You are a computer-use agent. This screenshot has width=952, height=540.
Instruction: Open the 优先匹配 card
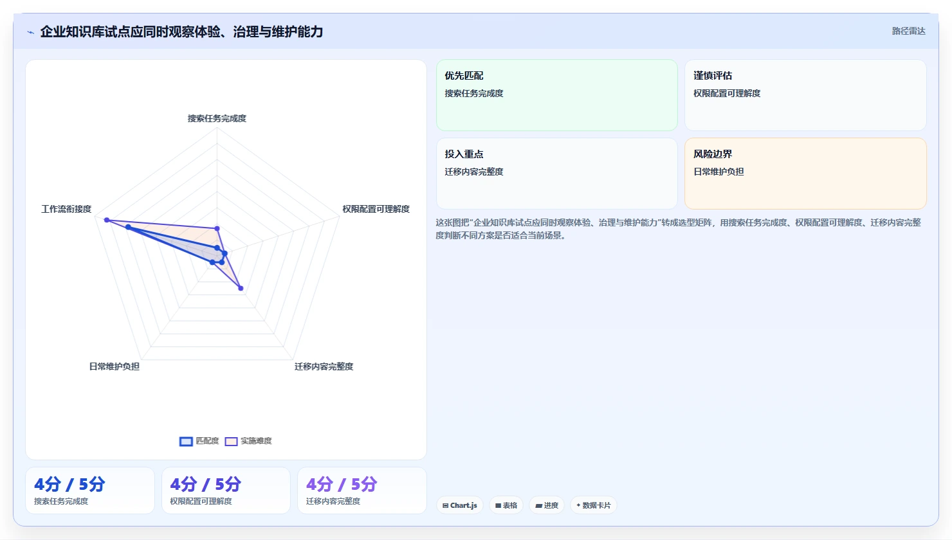tap(557, 95)
